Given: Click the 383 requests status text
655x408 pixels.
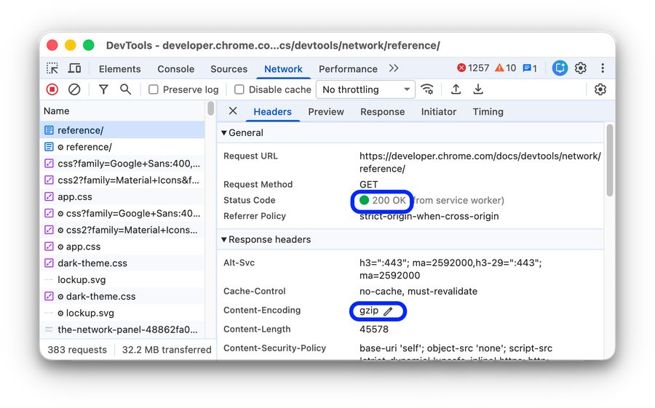Looking at the screenshot, I should tap(77, 350).
